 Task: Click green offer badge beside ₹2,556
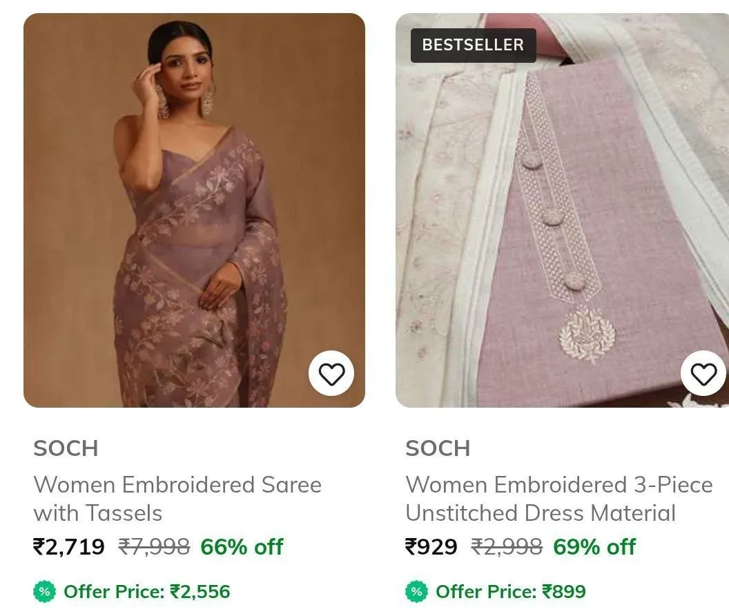[45, 591]
